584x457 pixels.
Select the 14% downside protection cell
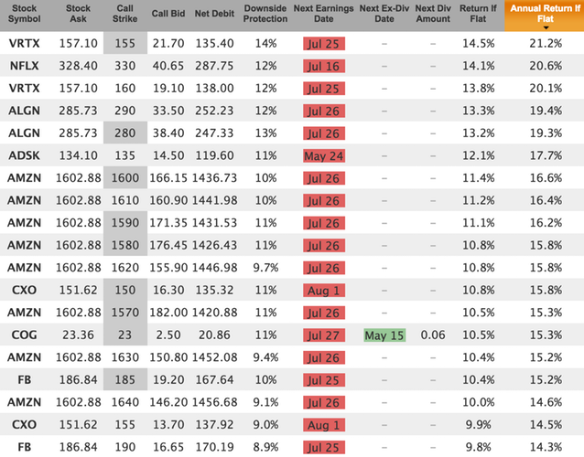coord(265,44)
